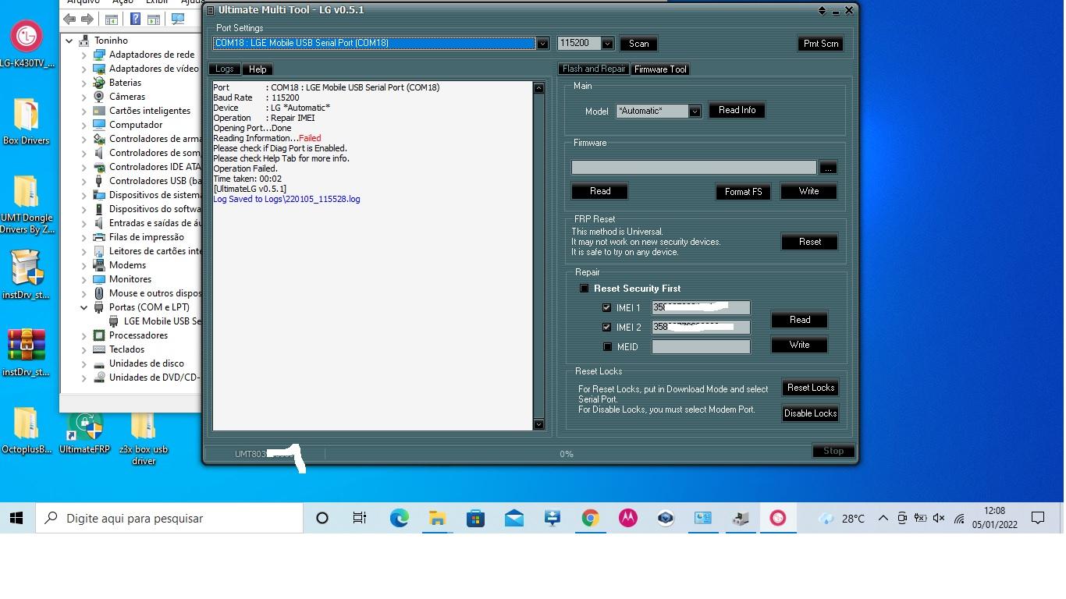Screen dimensions: 1066x599
Task: Click the Reset Locks button
Action: click(810, 388)
